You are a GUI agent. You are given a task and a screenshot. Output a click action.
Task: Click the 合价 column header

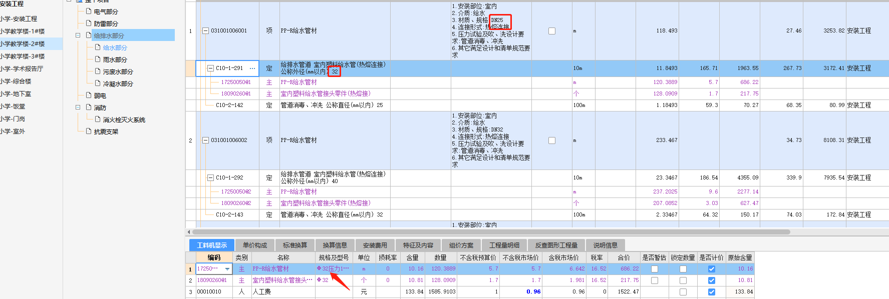coord(624,257)
